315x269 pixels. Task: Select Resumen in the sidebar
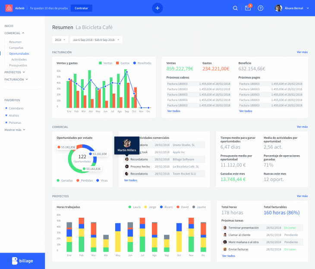click(15, 42)
